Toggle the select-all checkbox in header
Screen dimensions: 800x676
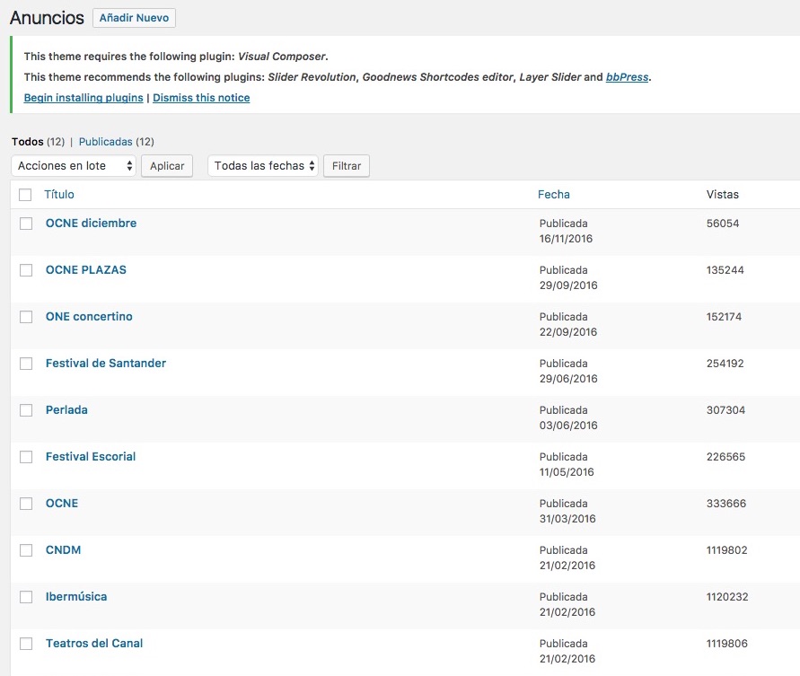pyautogui.click(x=25, y=195)
